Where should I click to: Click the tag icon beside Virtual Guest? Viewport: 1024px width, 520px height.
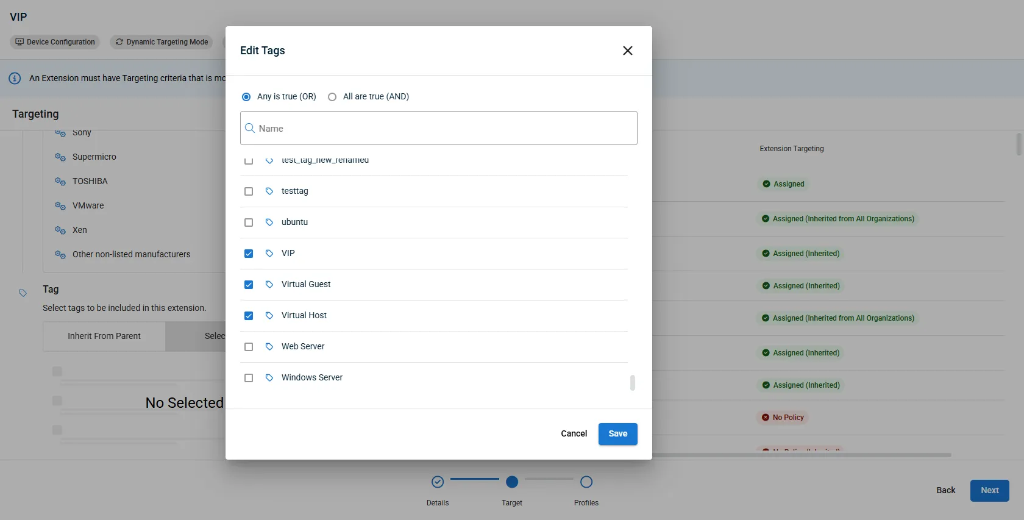pos(269,285)
